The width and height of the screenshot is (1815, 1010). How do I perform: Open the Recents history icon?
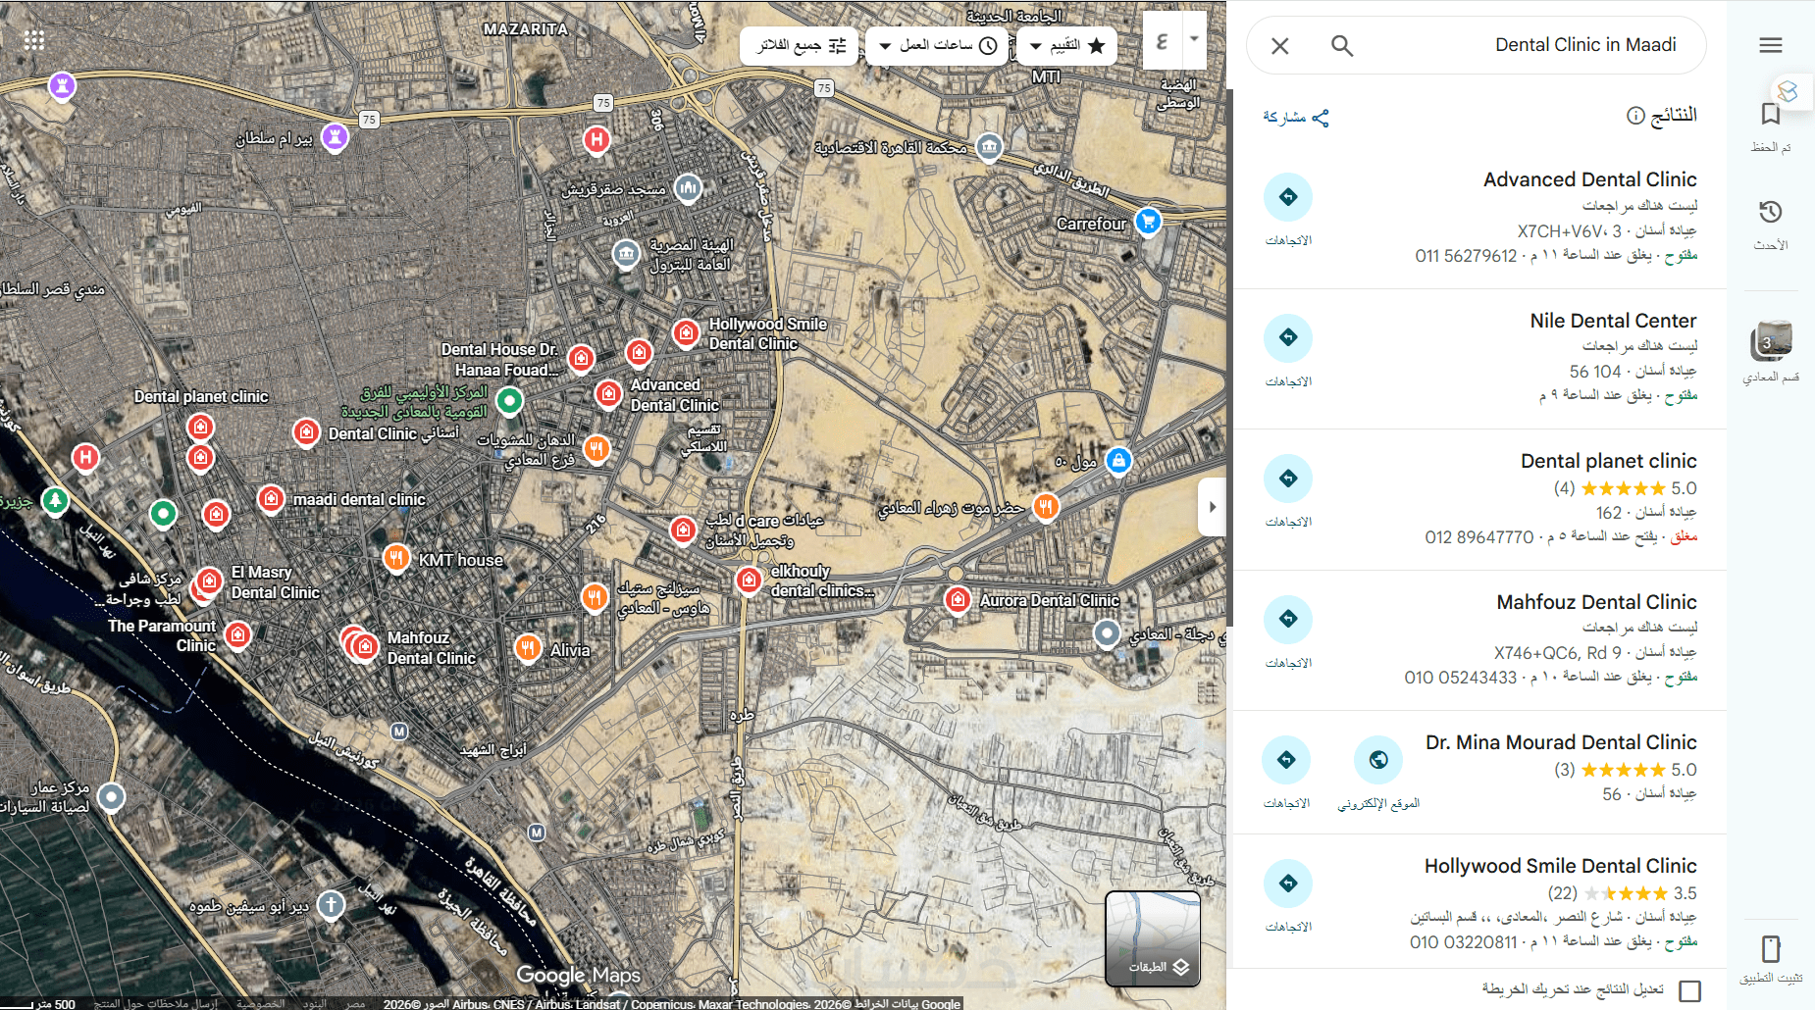1771,212
